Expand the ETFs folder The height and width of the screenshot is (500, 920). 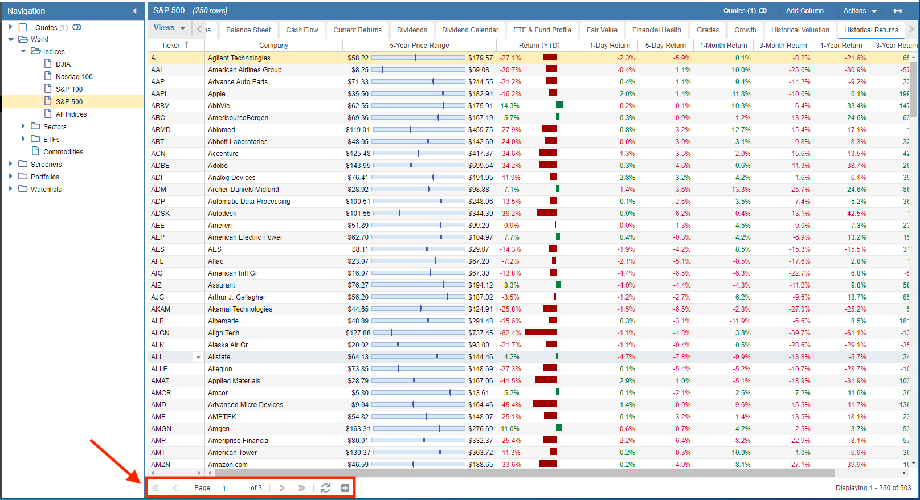coord(23,138)
